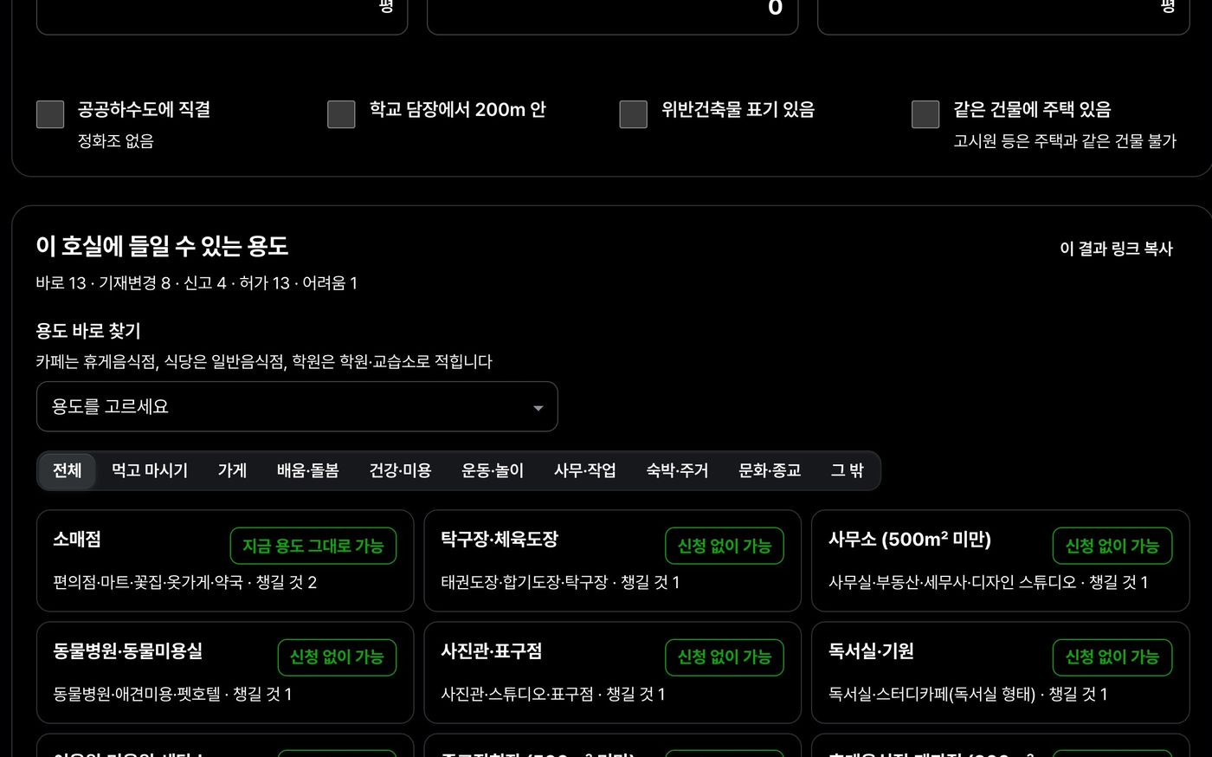1212x757 pixels.
Task: Click '신청 없이 가능' badge on 동물병원·동물미용실
Action: coord(337,657)
